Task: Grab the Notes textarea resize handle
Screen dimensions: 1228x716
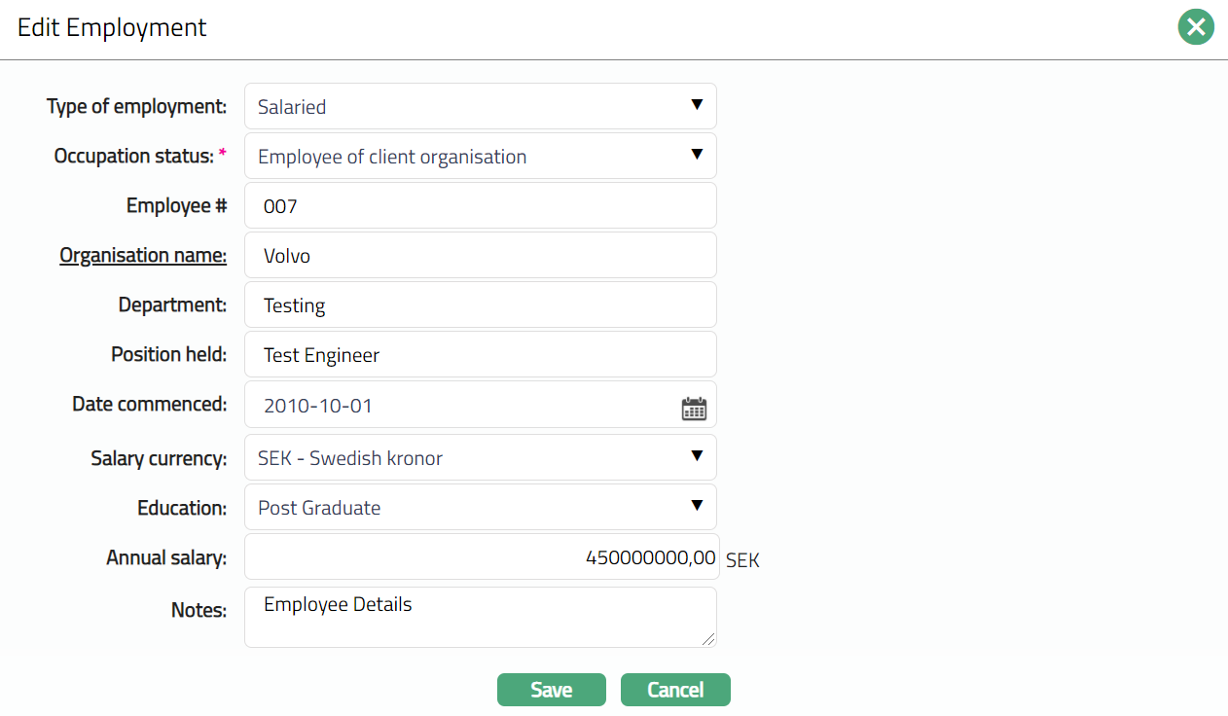Action: [x=708, y=639]
